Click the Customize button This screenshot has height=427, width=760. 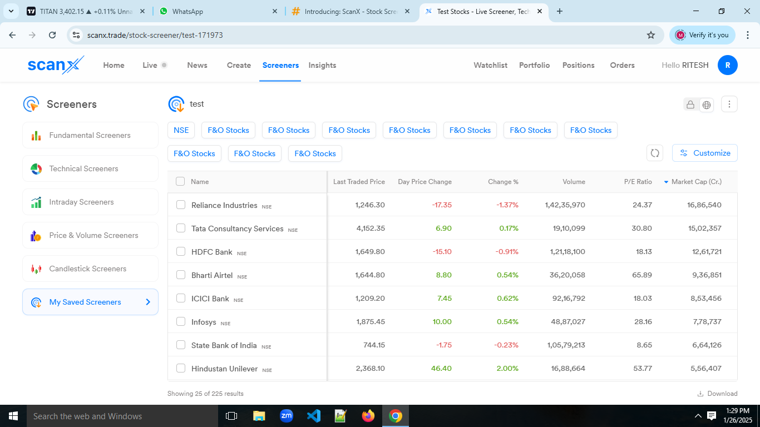coord(705,153)
